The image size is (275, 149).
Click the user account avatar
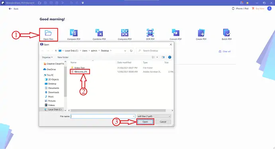point(269,8)
